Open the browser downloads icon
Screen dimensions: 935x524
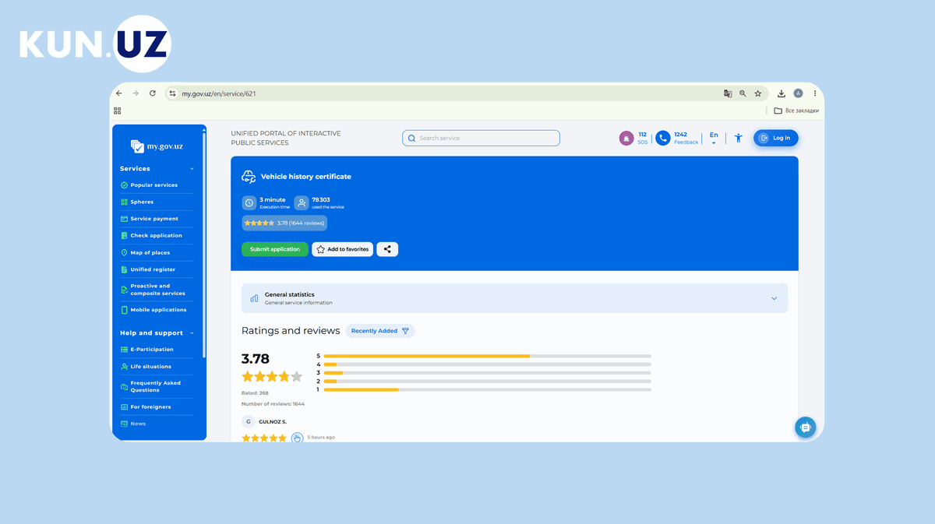coord(782,93)
